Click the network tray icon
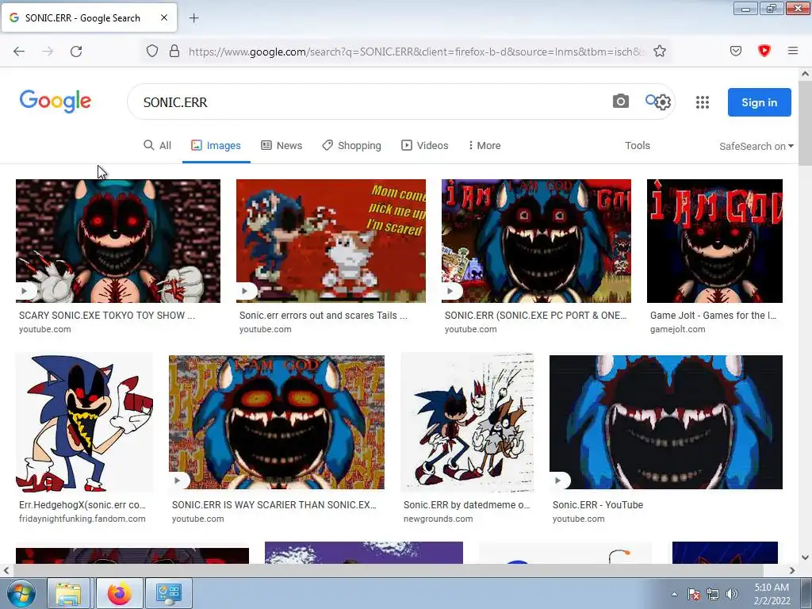This screenshot has width=812, height=609. tap(713, 594)
